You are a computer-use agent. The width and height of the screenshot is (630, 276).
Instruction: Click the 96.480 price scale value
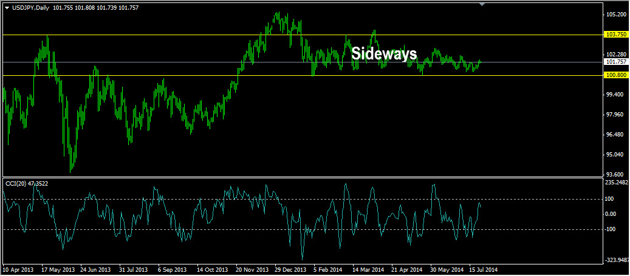(617, 135)
